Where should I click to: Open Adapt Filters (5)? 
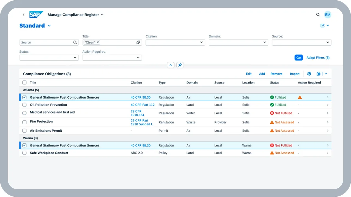point(318,58)
